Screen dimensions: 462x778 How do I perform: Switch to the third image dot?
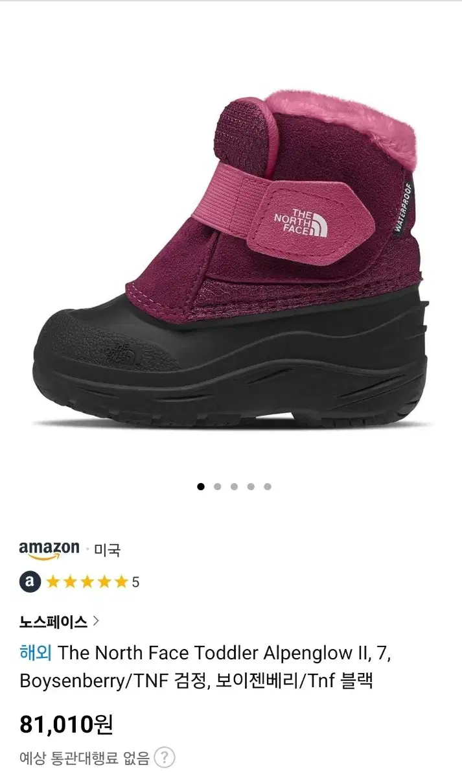click(234, 486)
